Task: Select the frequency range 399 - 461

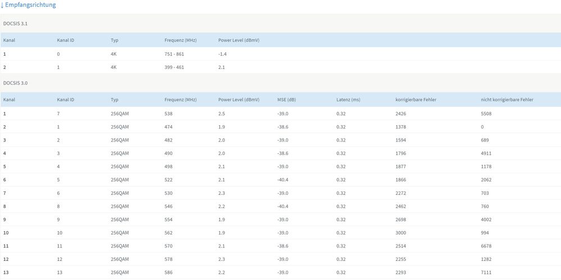Action: point(174,67)
